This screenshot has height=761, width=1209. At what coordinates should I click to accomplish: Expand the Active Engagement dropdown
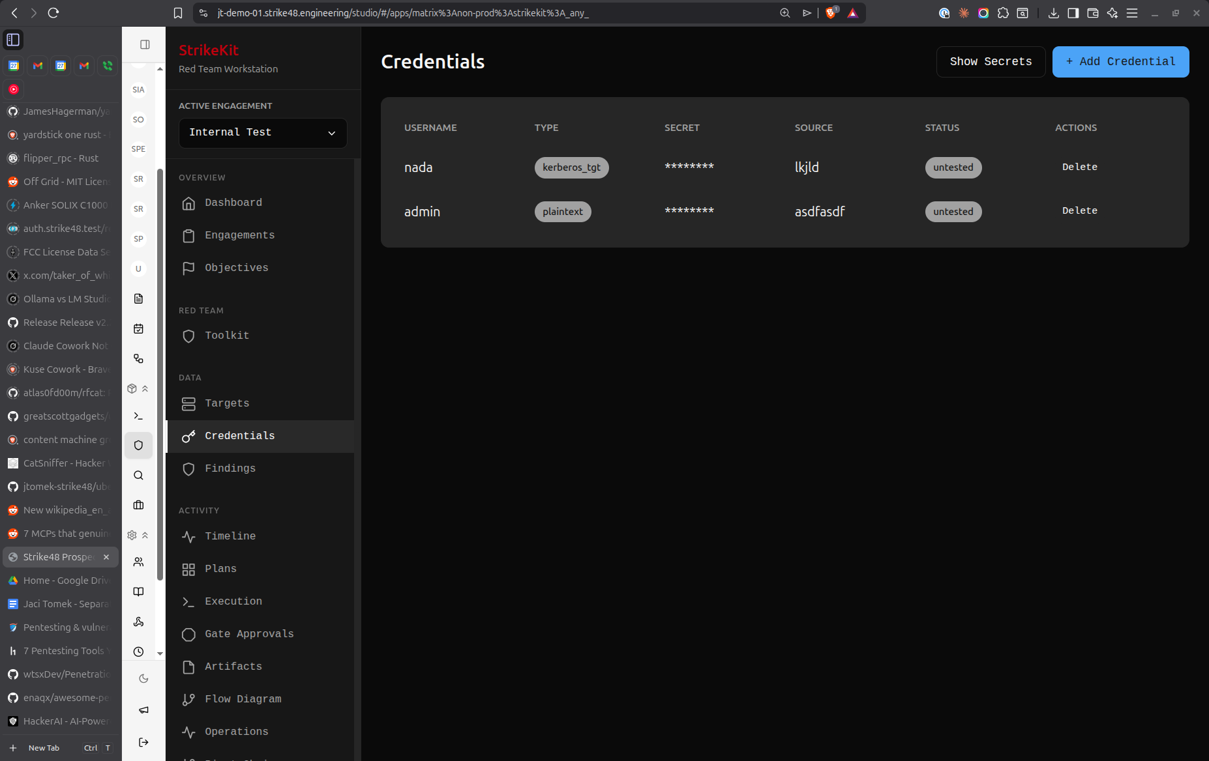click(x=263, y=132)
